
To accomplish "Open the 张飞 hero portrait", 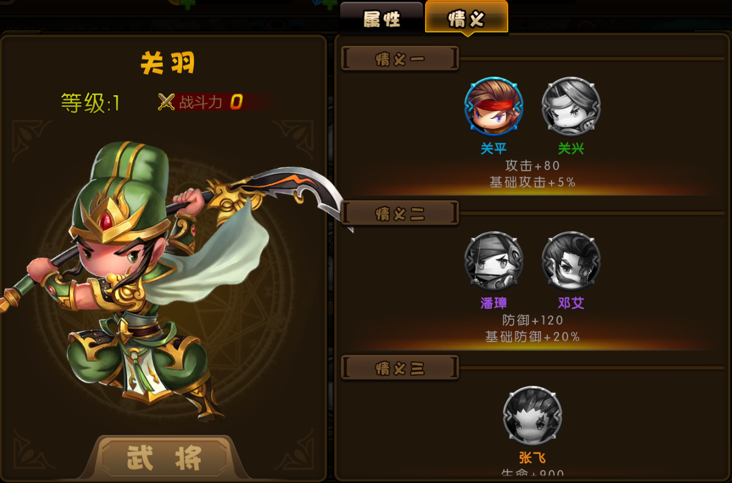I will (x=532, y=415).
